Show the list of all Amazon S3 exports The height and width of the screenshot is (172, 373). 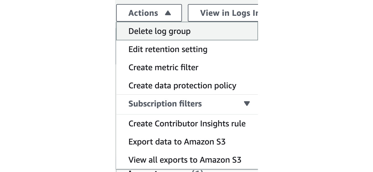point(187,160)
